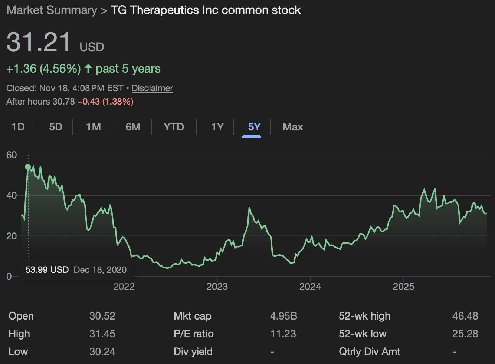Click the P/E ratio label
Image resolution: width=495 pixels, height=364 pixels.
pyautogui.click(x=194, y=334)
